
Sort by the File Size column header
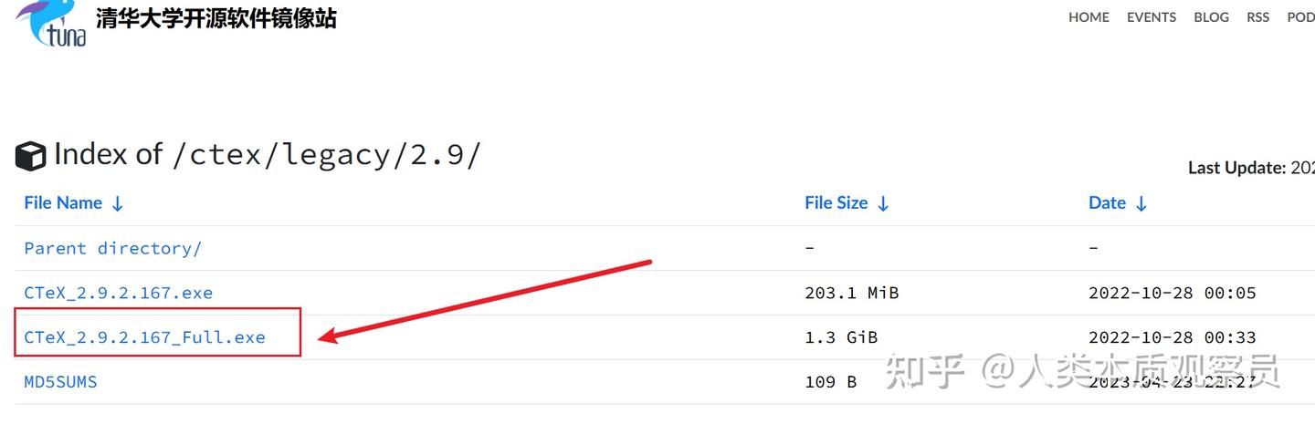836,203
